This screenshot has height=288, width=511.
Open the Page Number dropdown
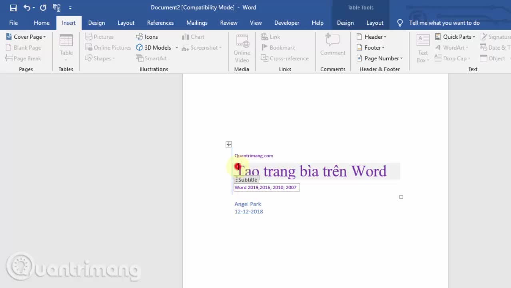pos(379,58)
